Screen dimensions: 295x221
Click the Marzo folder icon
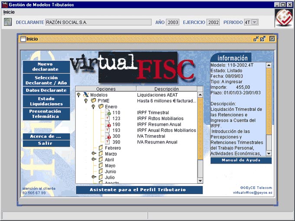(x=101, y=154)
